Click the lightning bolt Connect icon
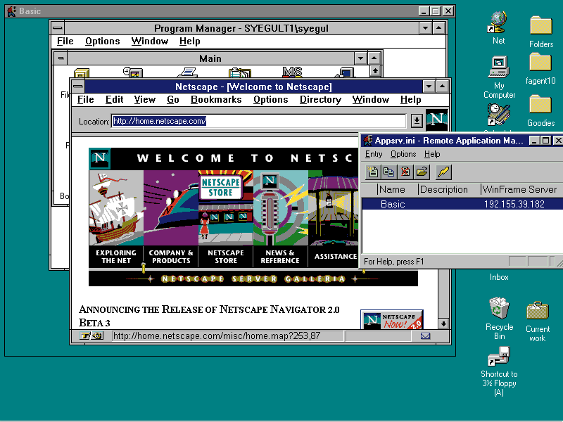The image size is (563, 422). 443,172
